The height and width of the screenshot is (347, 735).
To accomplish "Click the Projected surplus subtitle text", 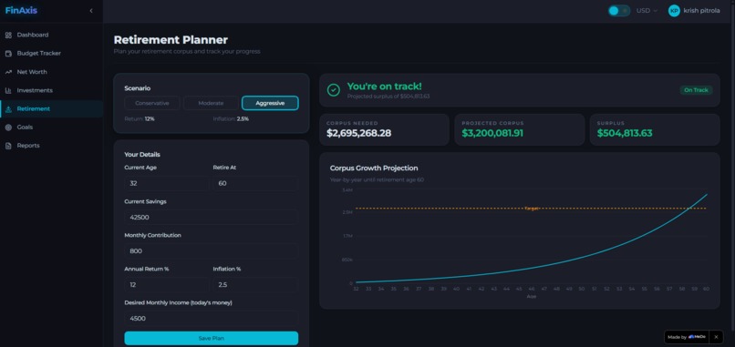I will [x=388, y=96].
